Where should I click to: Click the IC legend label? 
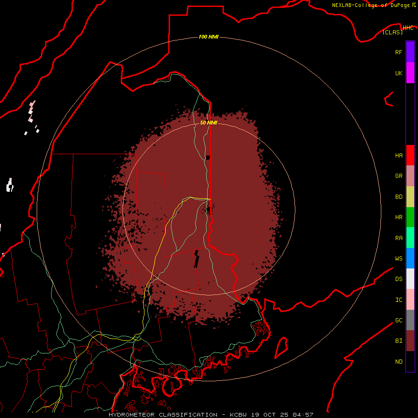click(x=398, y=300)
